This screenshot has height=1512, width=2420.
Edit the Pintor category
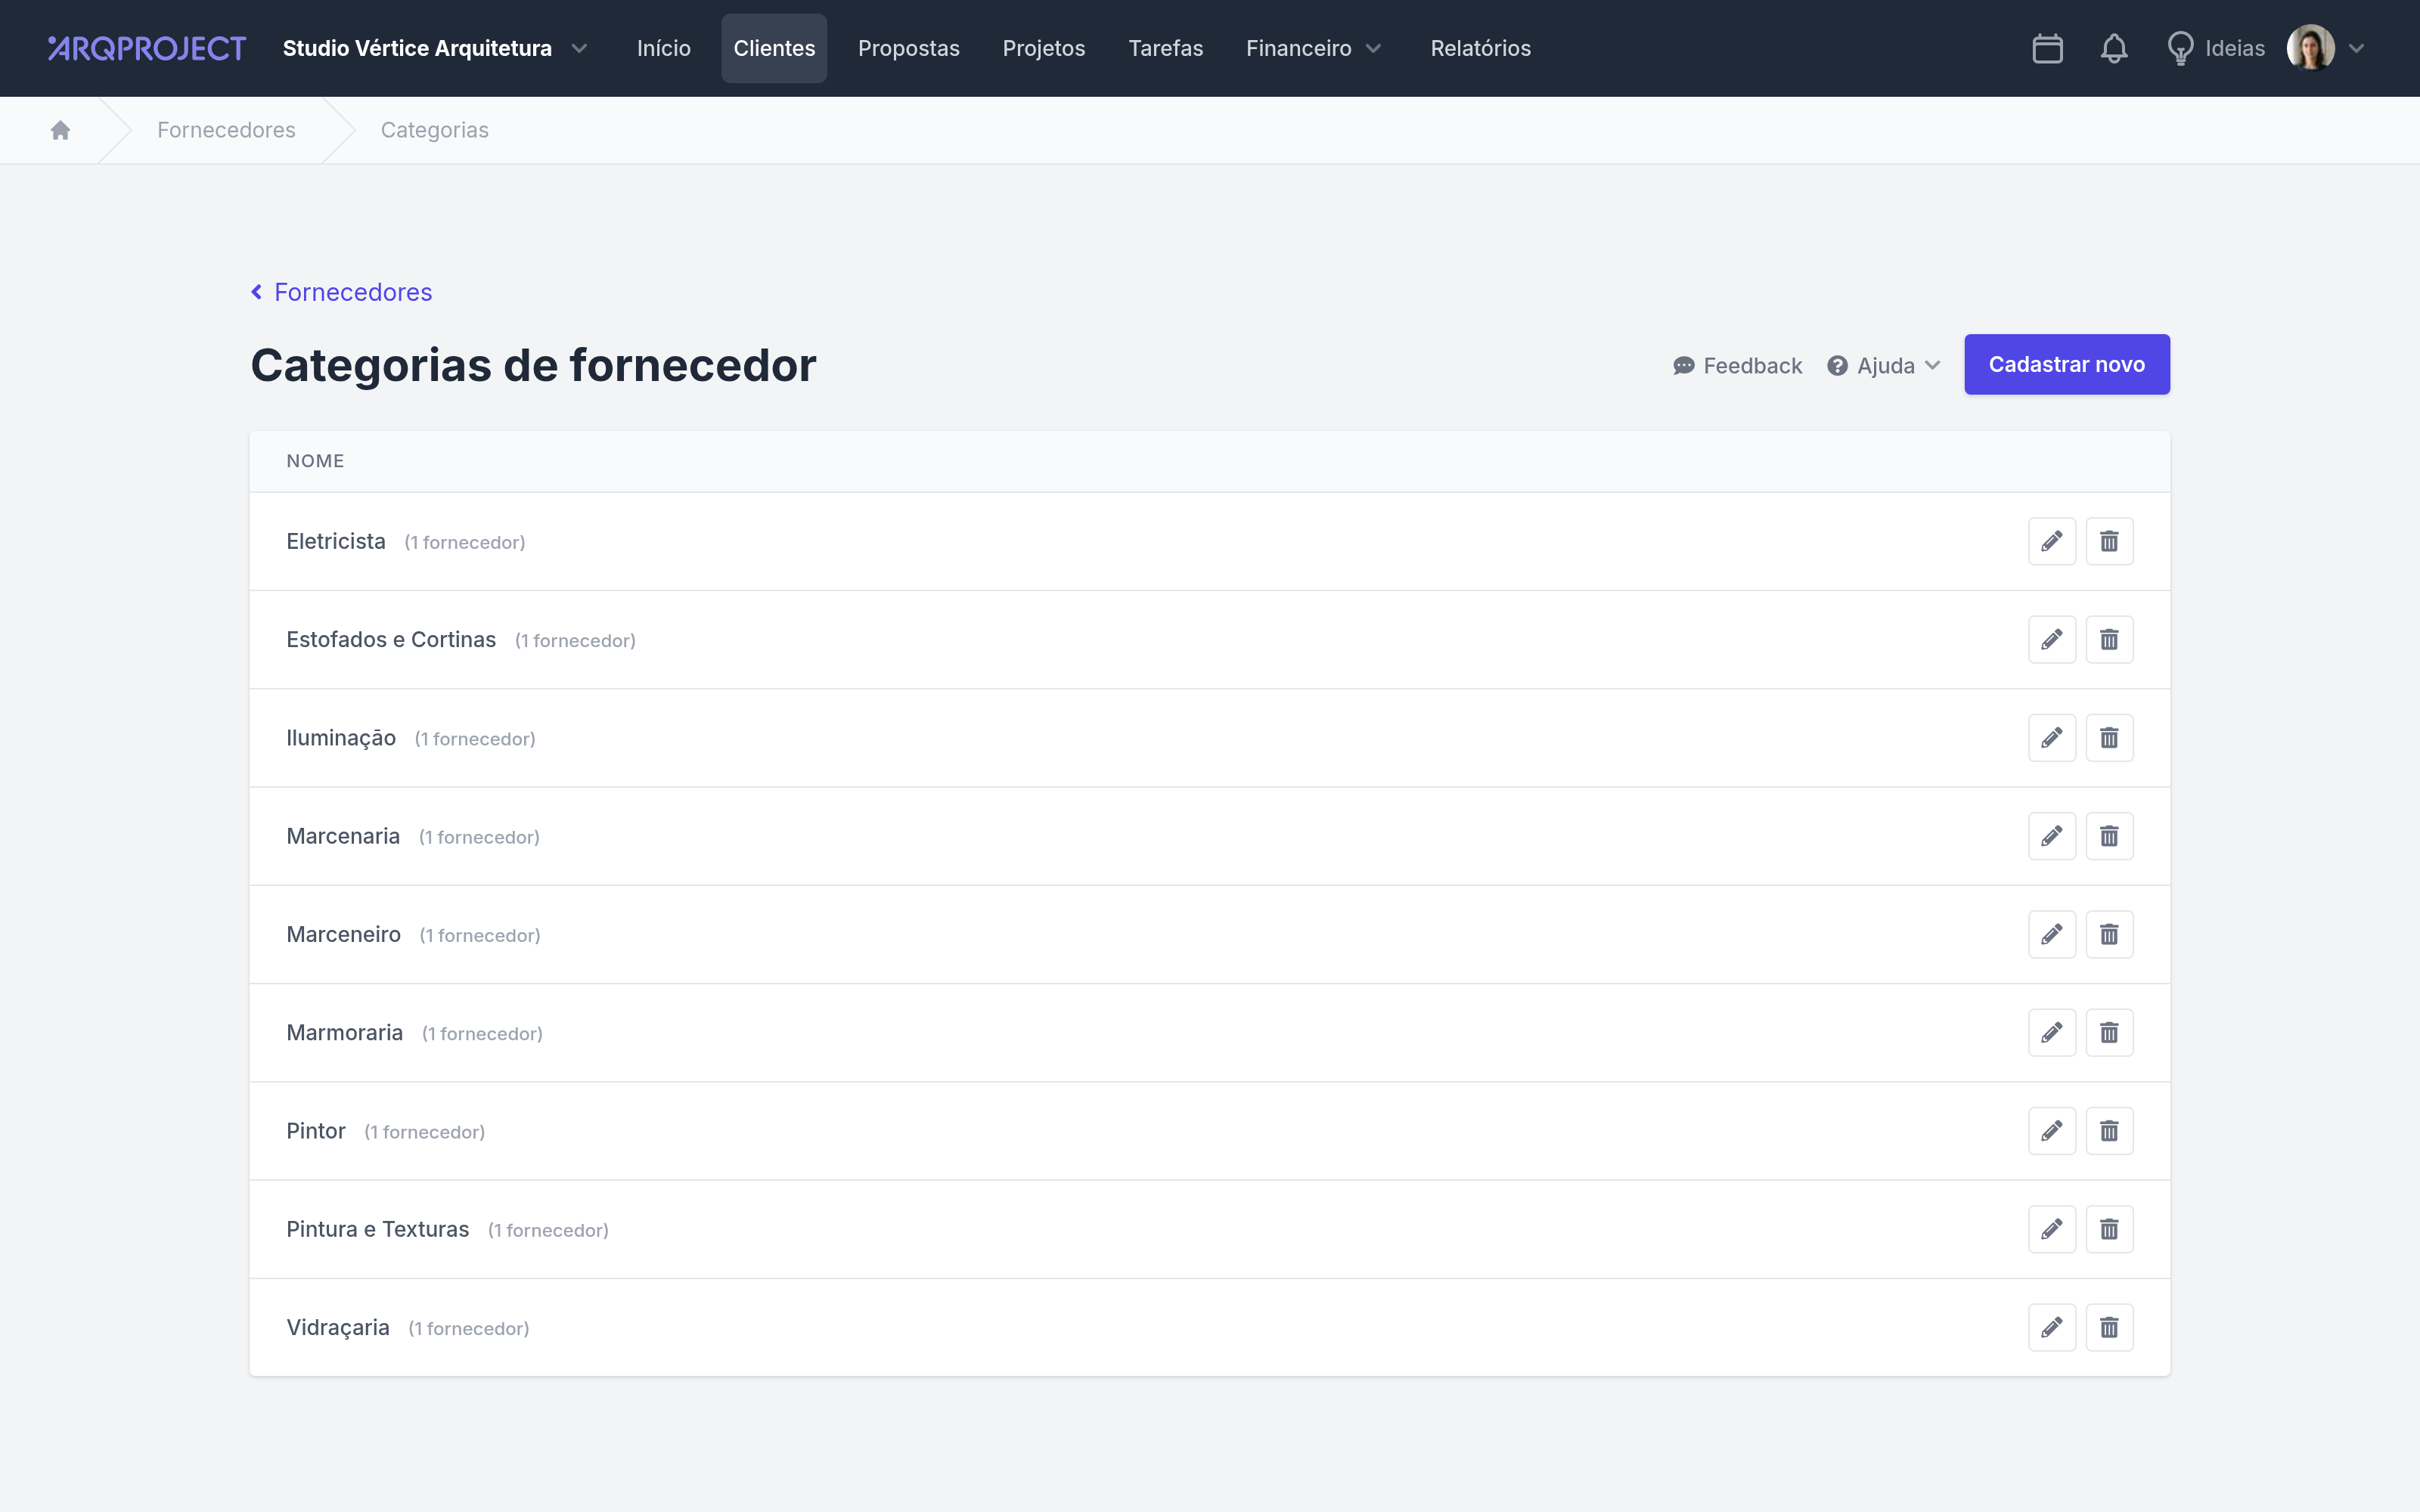(2052, 1131)
